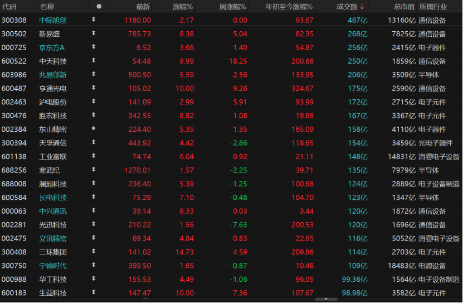
Task: Click the pin icon in 工业富联 row
Action: 94,156
